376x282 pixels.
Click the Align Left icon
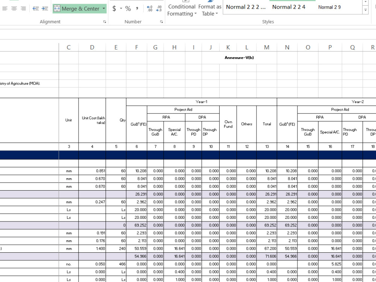[5, 9]
